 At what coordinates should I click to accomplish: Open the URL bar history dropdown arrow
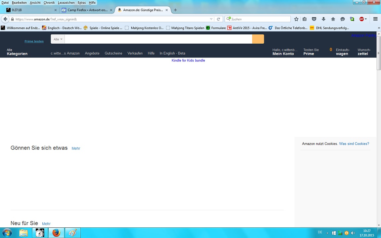211,19
